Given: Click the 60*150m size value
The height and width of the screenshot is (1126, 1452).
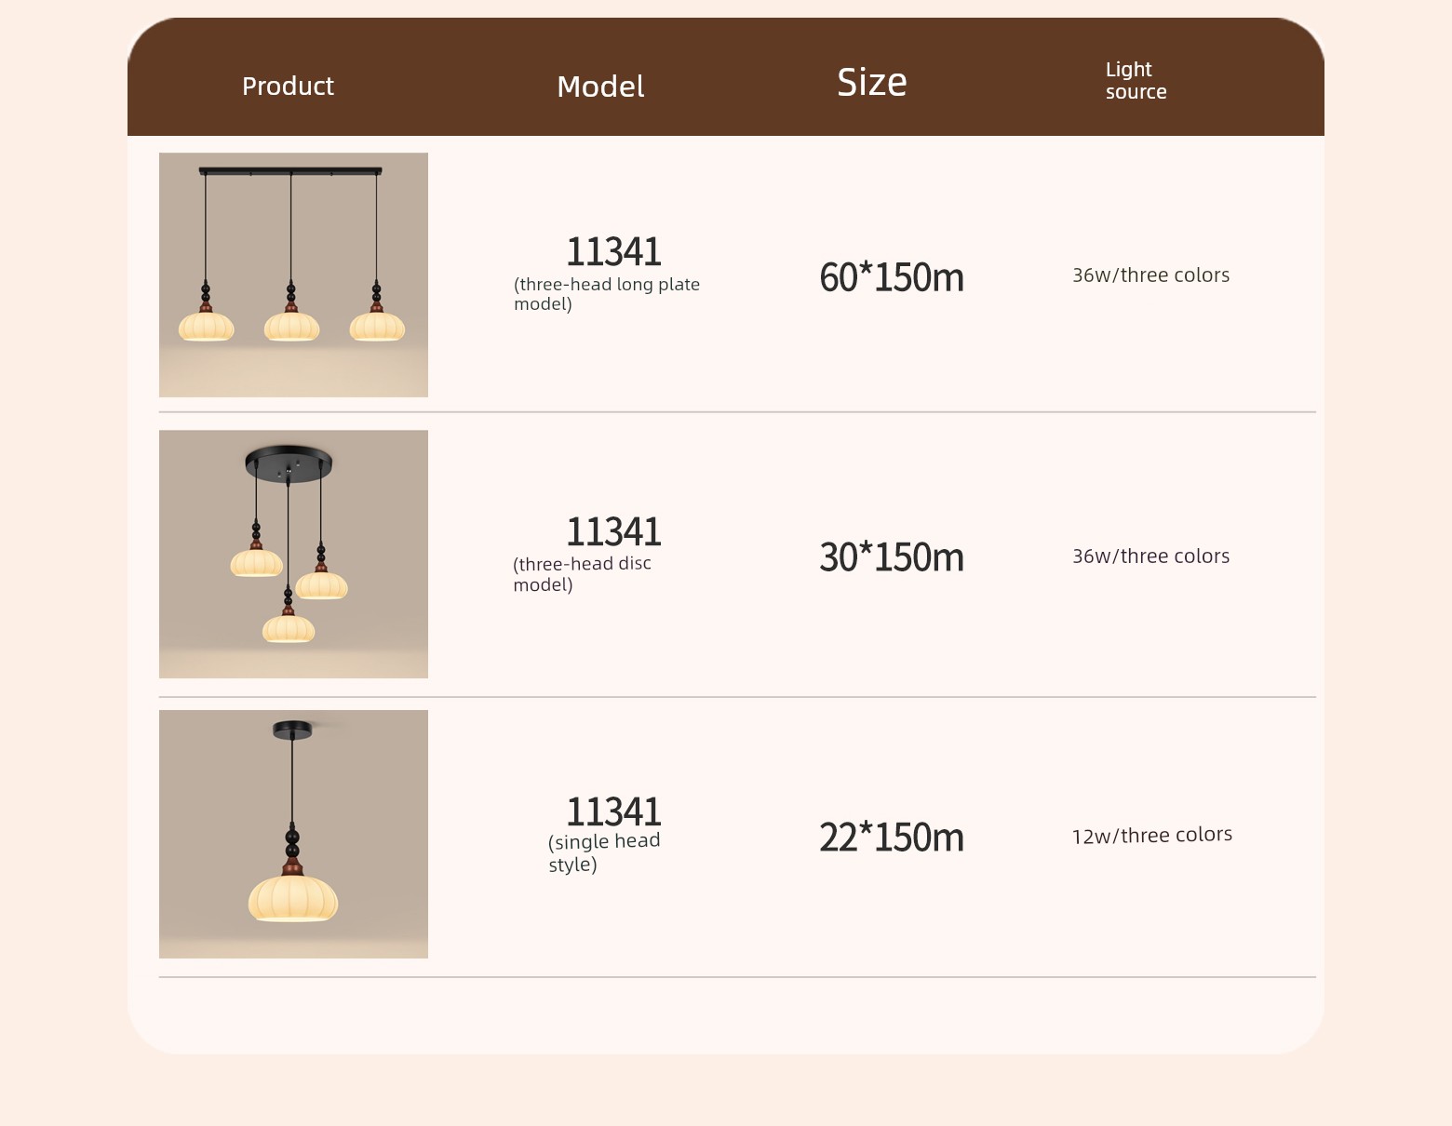Looking at the screenshot, I should tap(892, 277).
